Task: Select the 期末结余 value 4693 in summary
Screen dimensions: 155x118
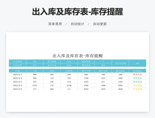Action: pyautogui.click(x=103, y=65)
